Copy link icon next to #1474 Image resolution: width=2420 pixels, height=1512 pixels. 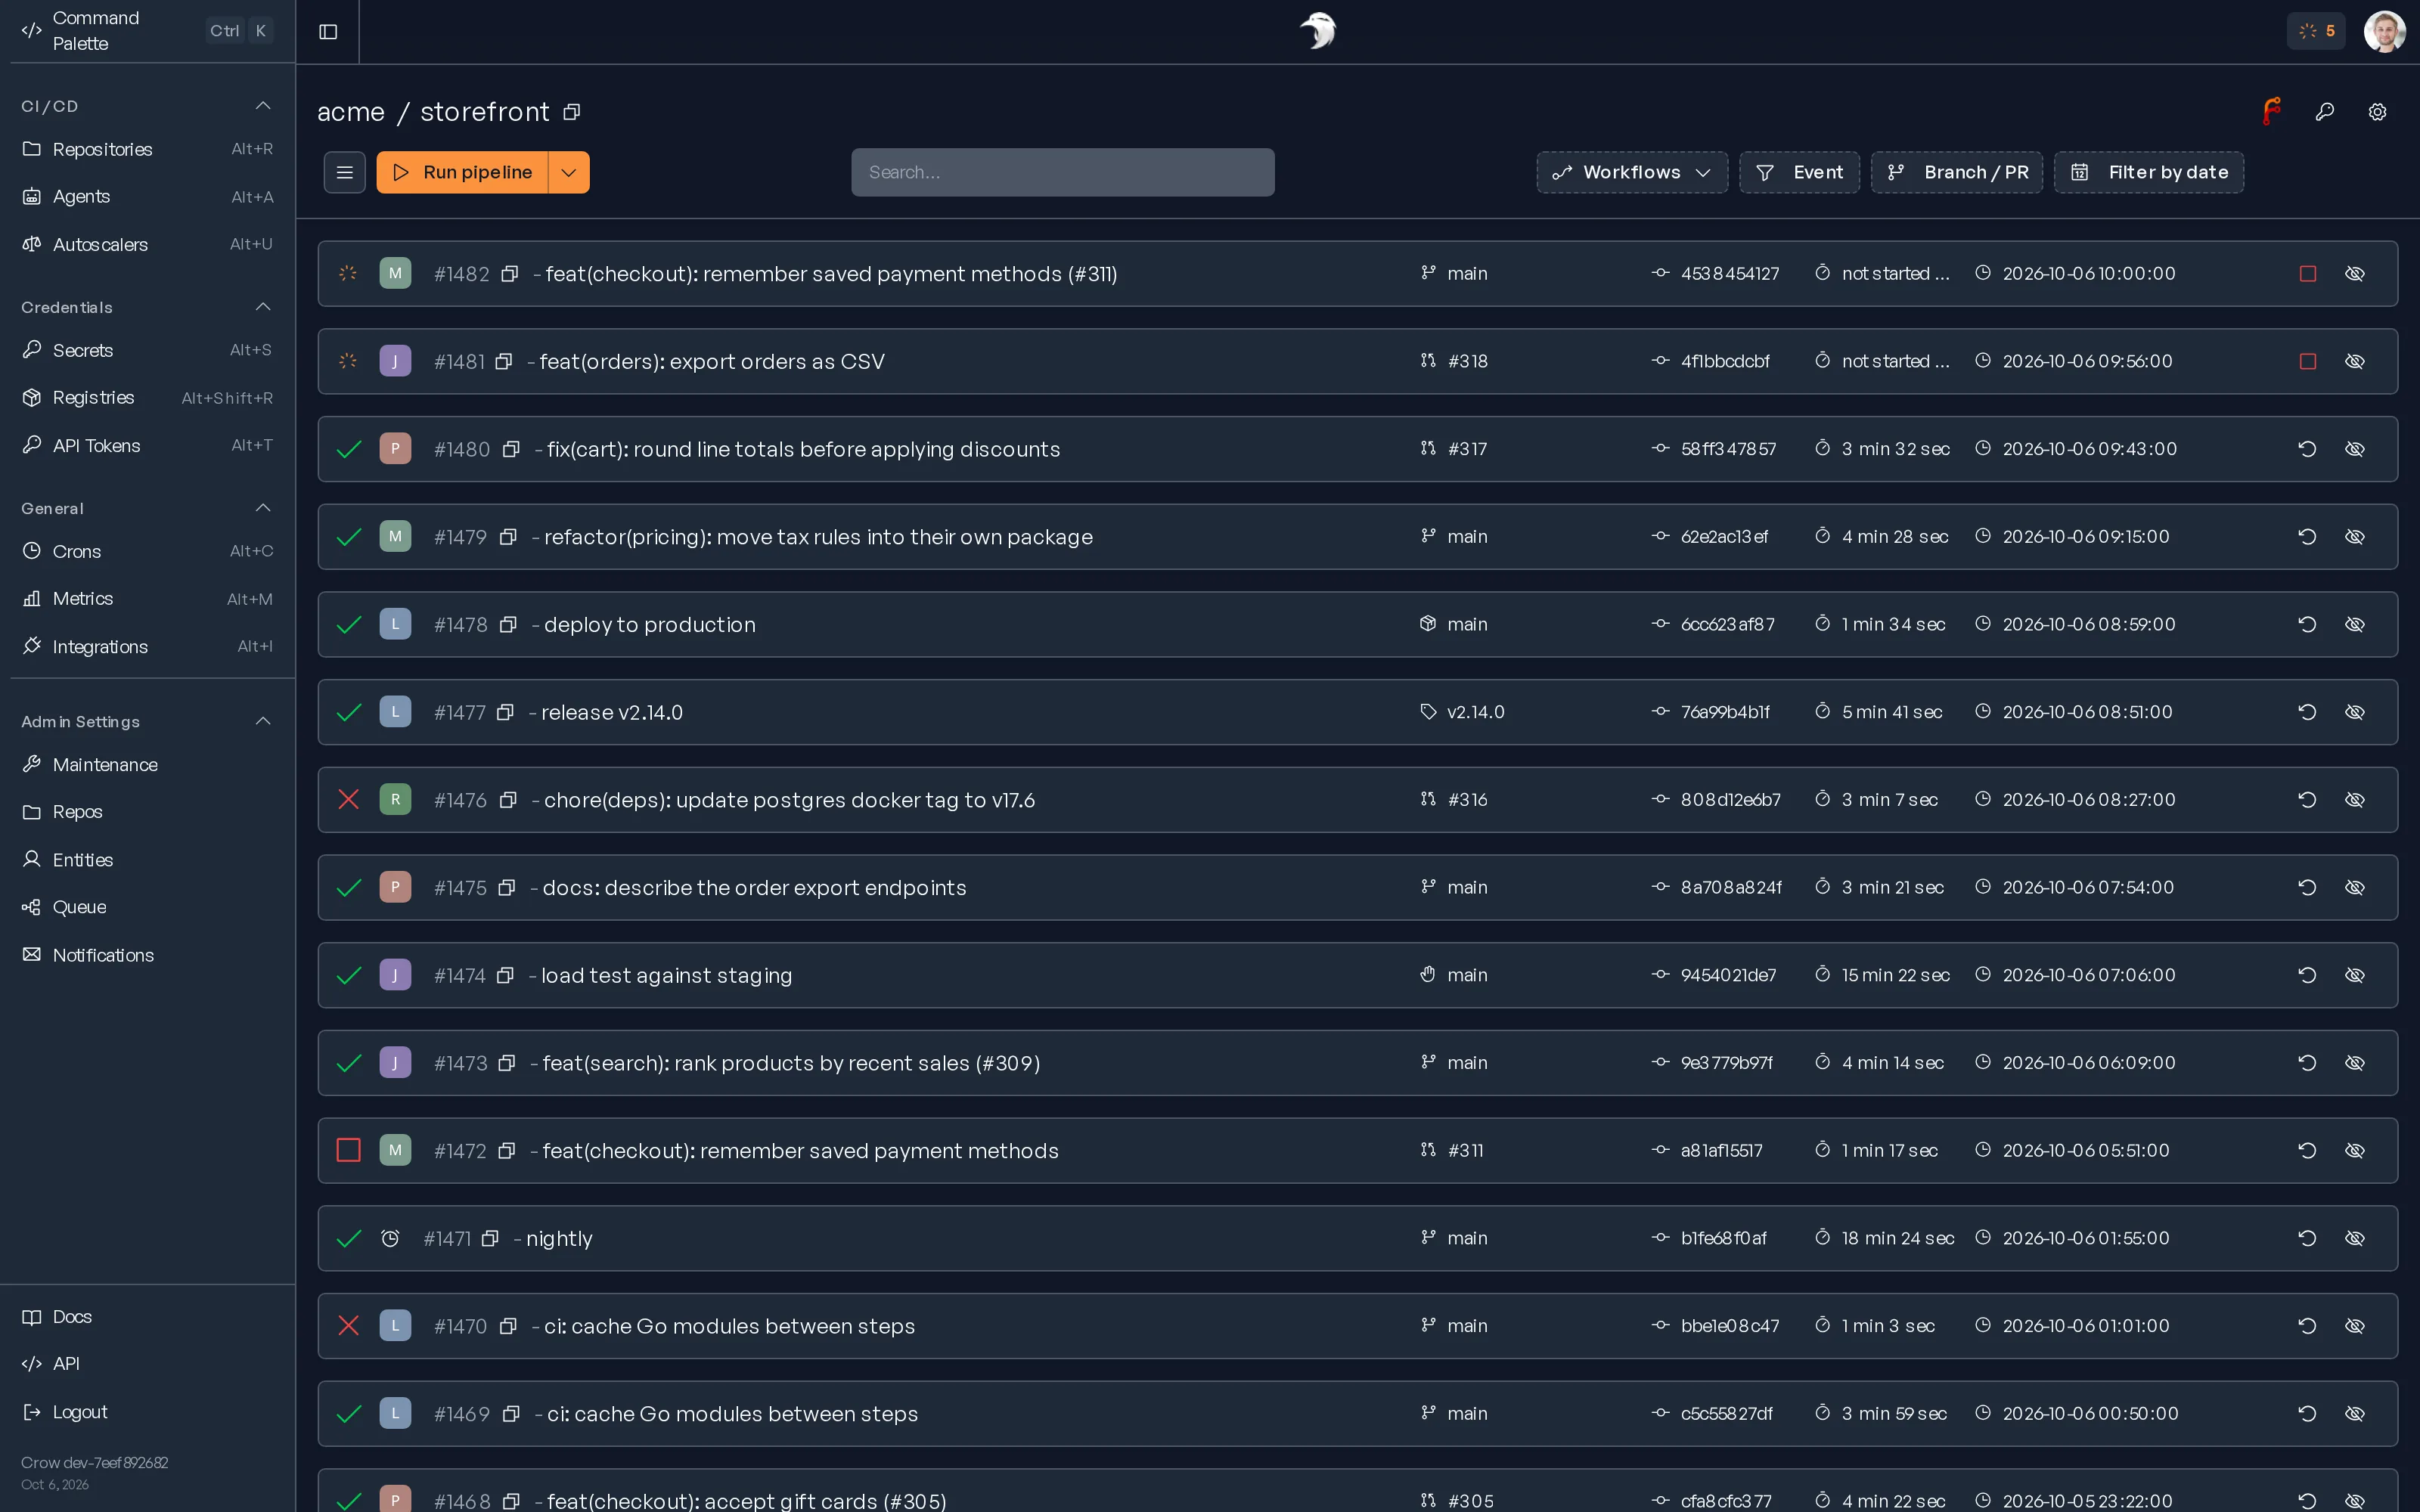point(506,975)
